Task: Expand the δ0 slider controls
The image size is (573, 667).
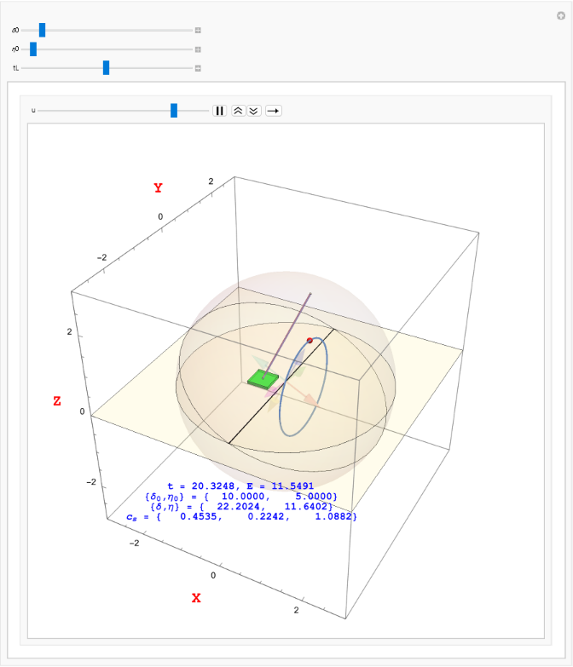Action: pyautogui.click(x=198, y=31)
